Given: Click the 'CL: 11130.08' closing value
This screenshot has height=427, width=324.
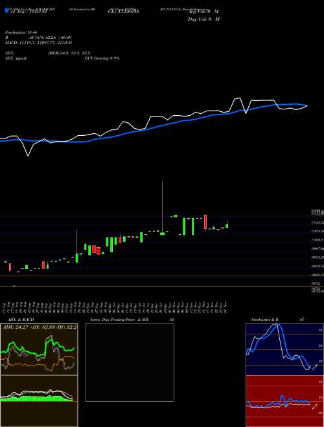Looking at the screenshot, I should point(124,12).
